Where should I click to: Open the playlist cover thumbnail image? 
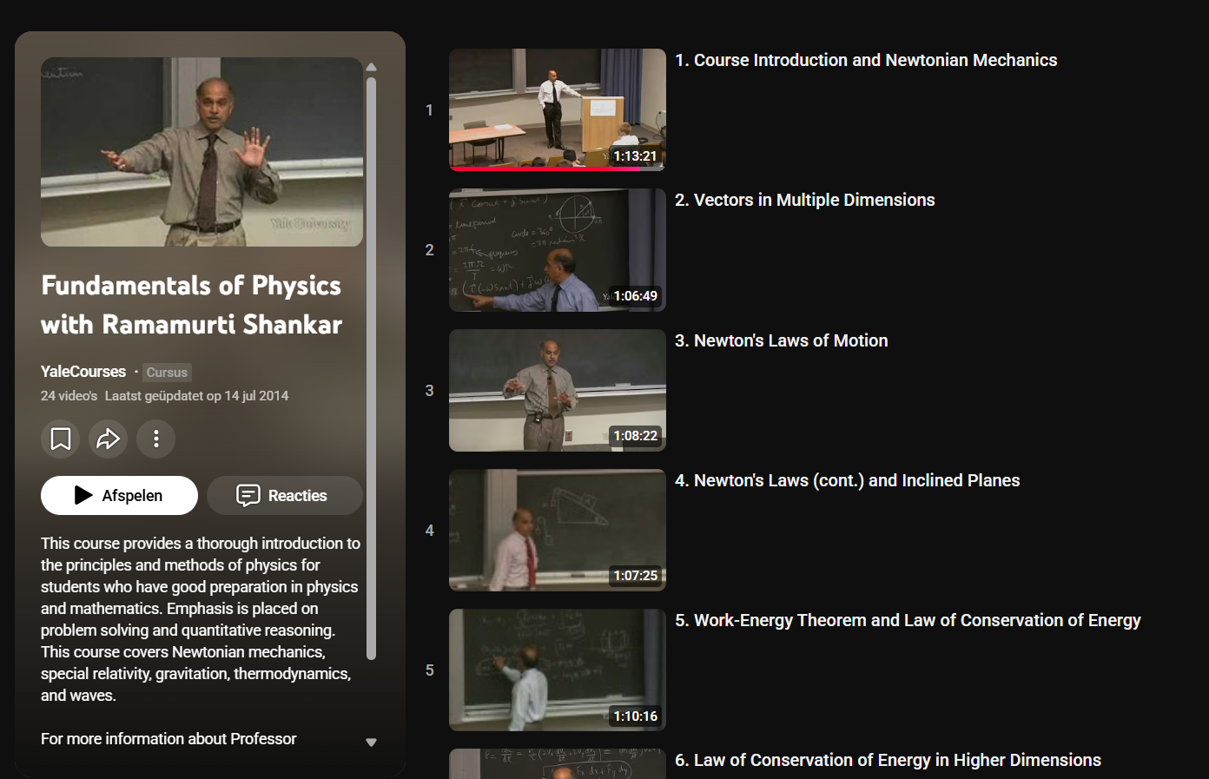coord(201,152)
